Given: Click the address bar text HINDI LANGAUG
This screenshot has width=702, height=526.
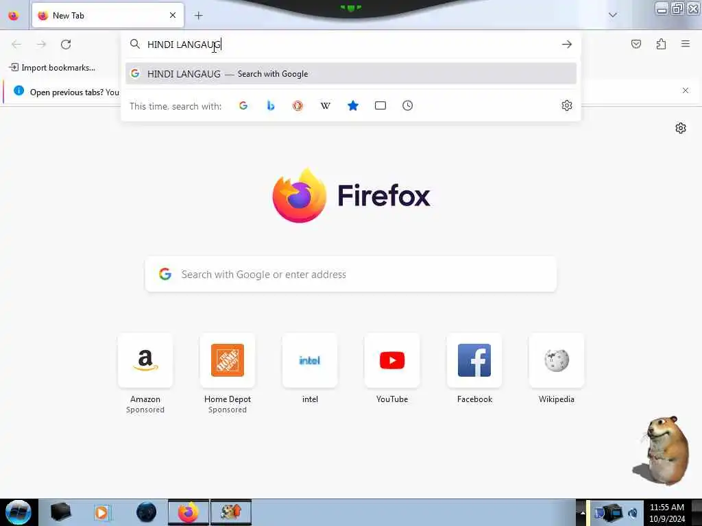Looking at the screenshot, I should coord(184,45).
